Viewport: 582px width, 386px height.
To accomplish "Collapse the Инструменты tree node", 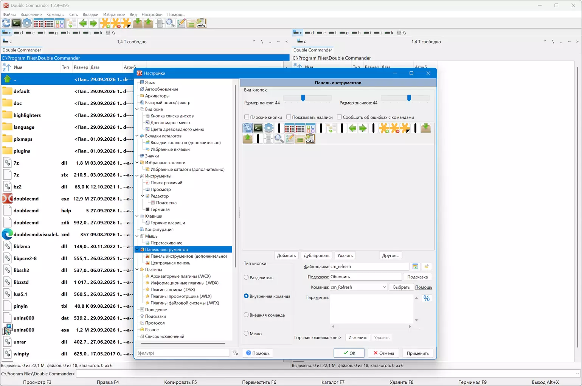I will [x=137, y=176].
